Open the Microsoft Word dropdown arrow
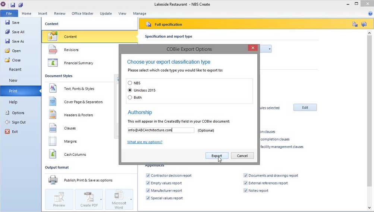This screenshot has width=374, height=212. [x=131, y=199]
